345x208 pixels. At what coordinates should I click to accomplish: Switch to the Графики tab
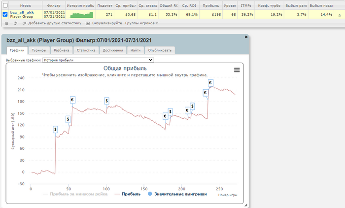point(17,50)
